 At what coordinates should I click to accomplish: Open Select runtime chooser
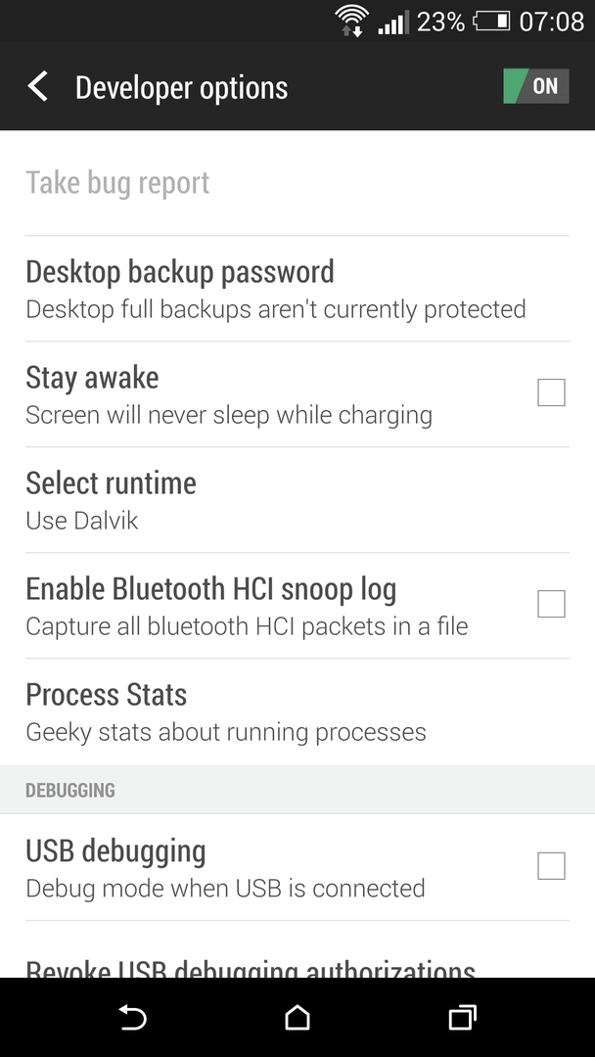(x=297, y=500)
